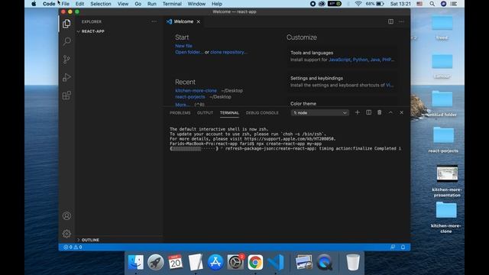489x275 pixels.
Task: Open the Run menu
Action: pyautogui.click(x=152, y=4)
